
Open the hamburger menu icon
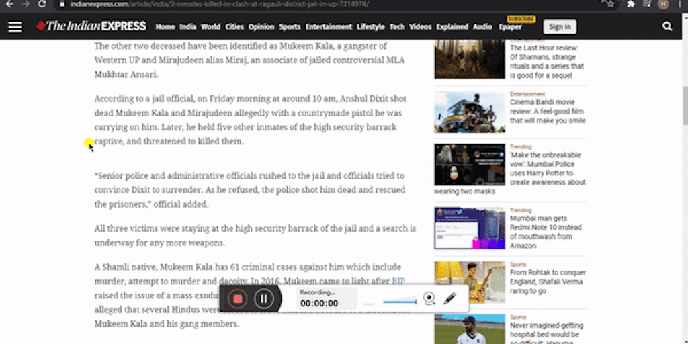pos(15,27)
